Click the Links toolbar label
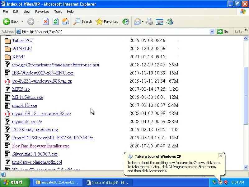 (x=238, y=31)
